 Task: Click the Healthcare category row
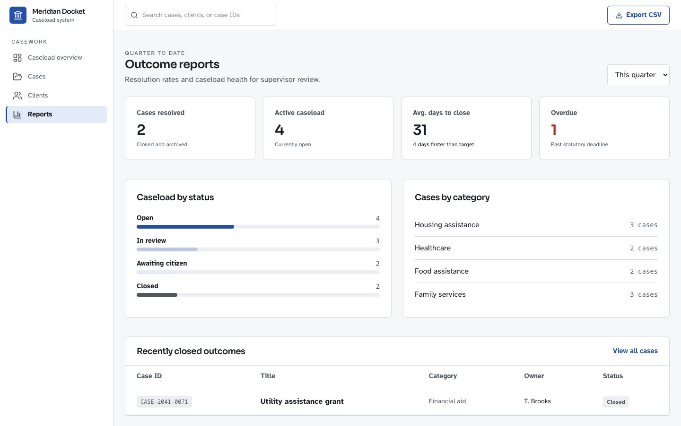[x=536, y=248]
